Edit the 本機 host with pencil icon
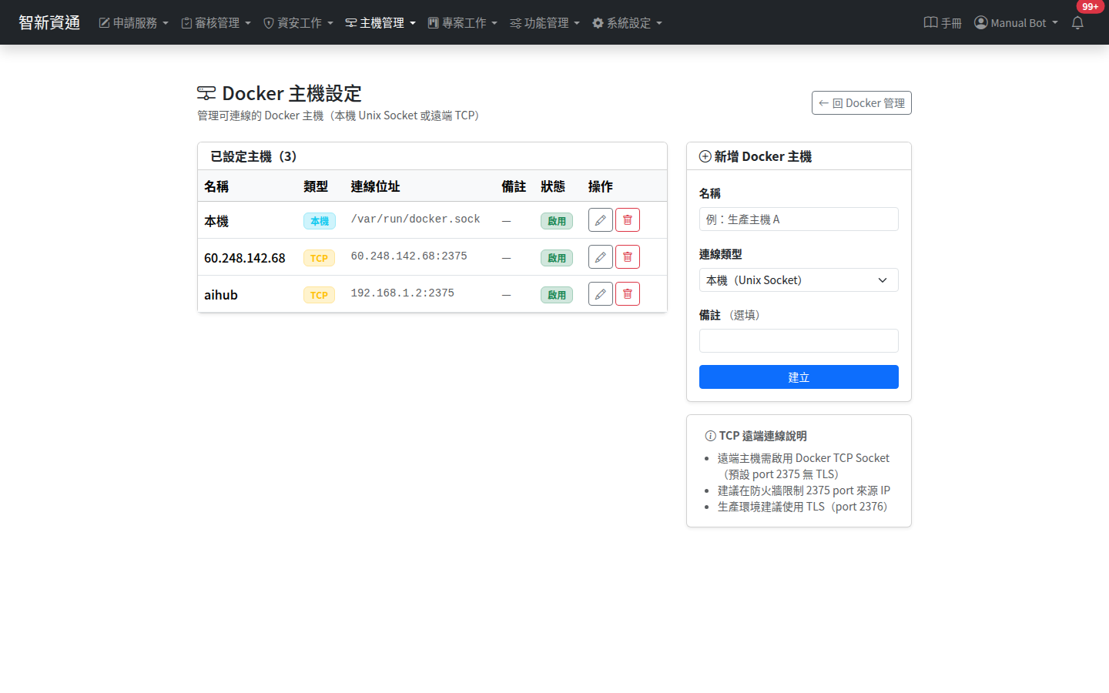This screenshot has height=693, width=1109. point(601,220)
